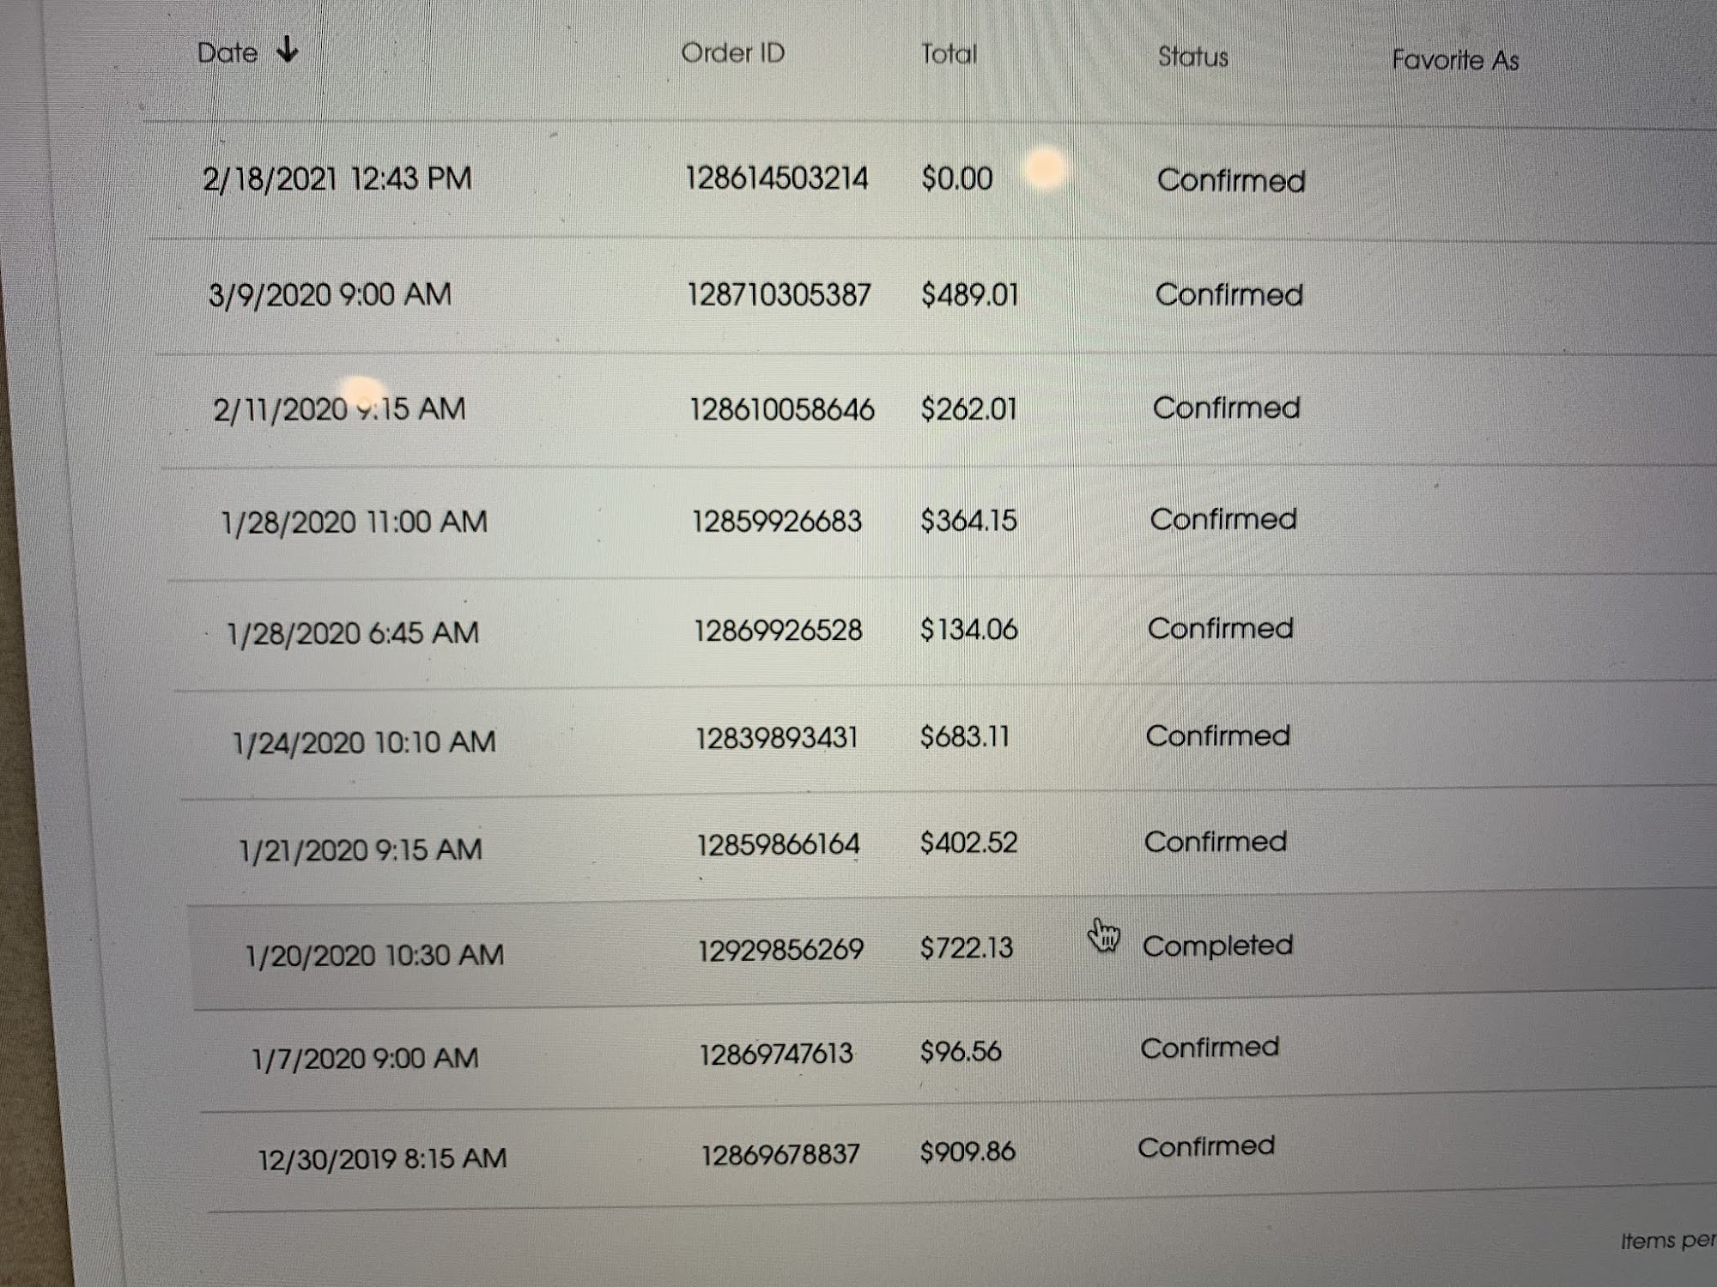1717x1287 pixels.
Task: Open order ID 128610058646
Action: (x=781, y=409)
